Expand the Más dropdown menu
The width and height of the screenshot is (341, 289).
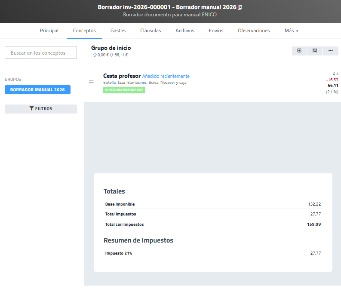[291, 31]
